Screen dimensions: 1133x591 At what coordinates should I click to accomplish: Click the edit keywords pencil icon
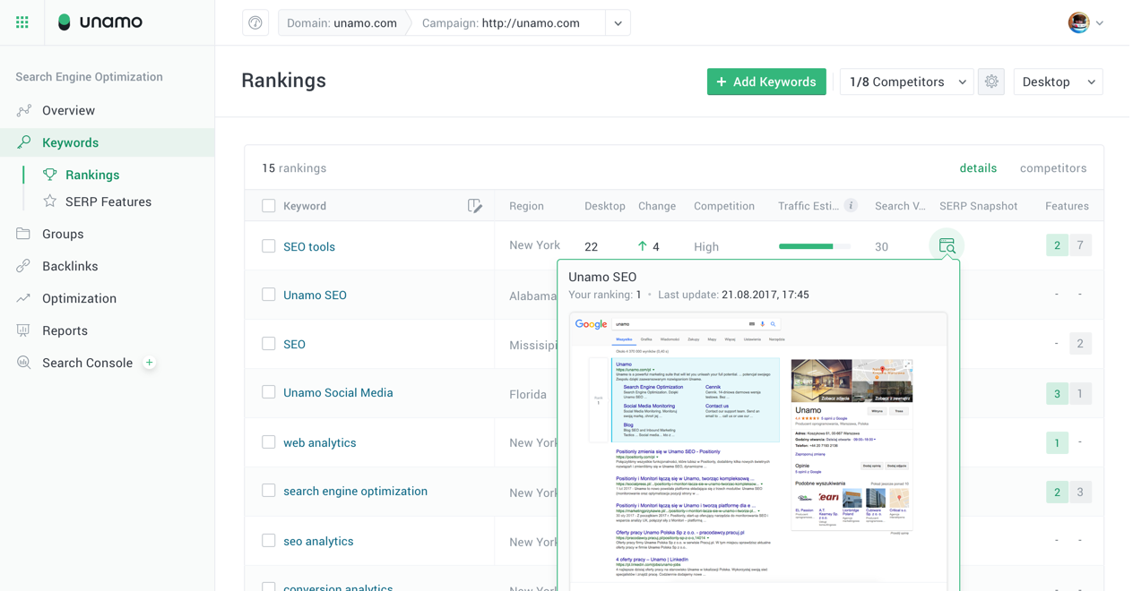(x=475, y=206)
